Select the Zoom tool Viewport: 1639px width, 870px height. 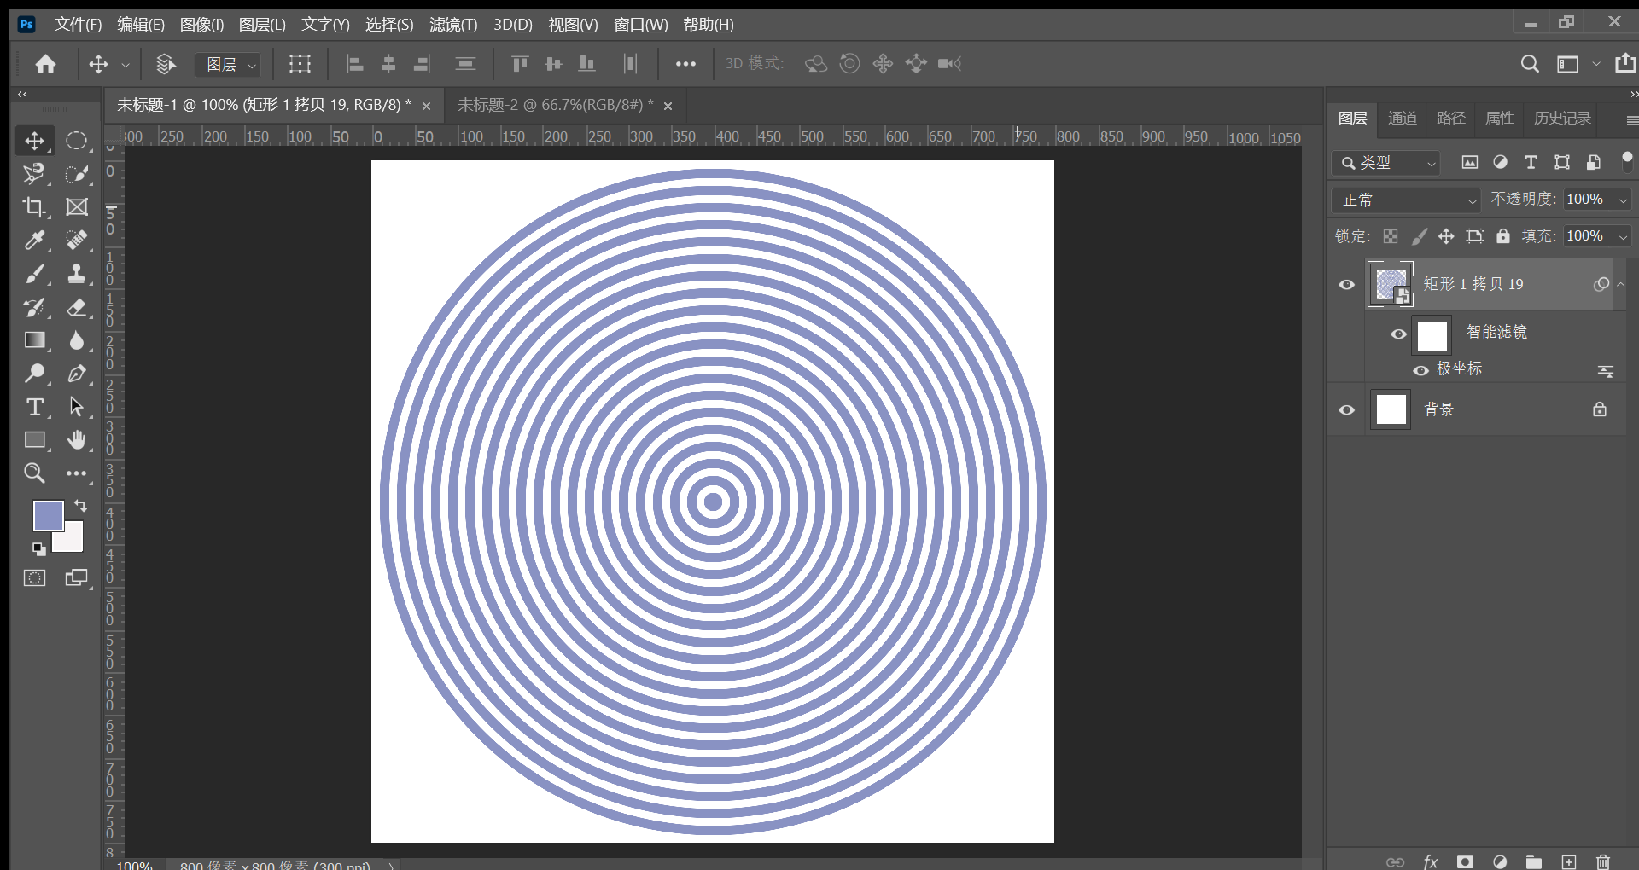pos(34,473)
